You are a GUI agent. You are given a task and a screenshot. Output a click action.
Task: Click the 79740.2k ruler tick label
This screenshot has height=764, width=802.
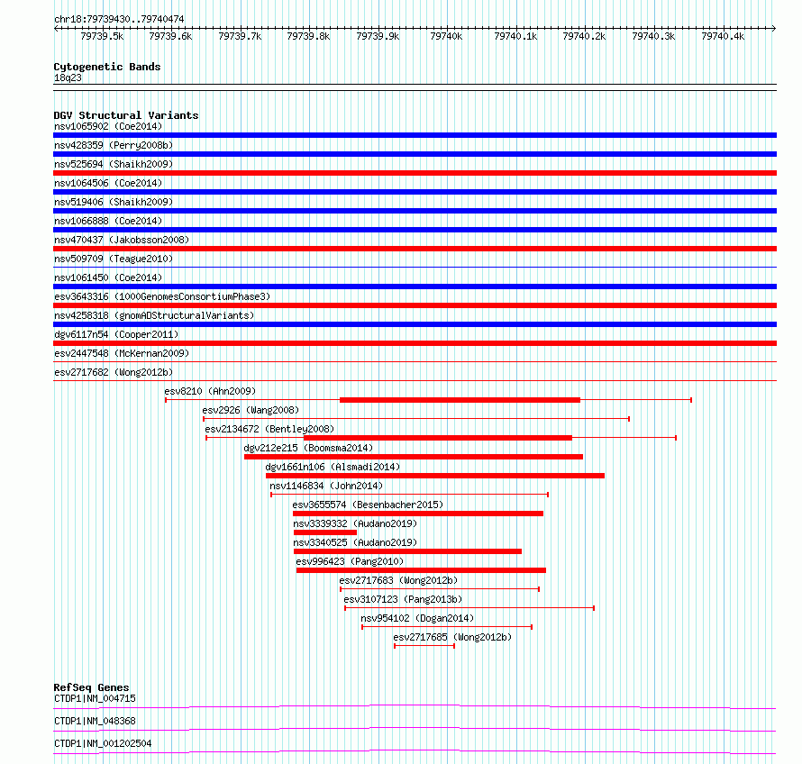584,36
